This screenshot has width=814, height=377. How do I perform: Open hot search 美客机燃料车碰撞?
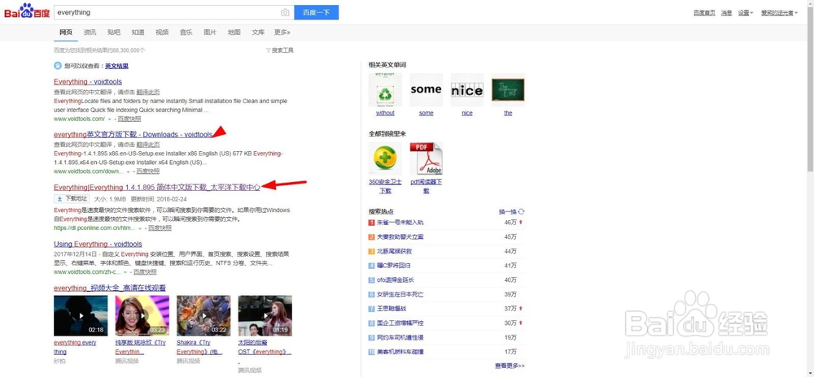(400, 352)
